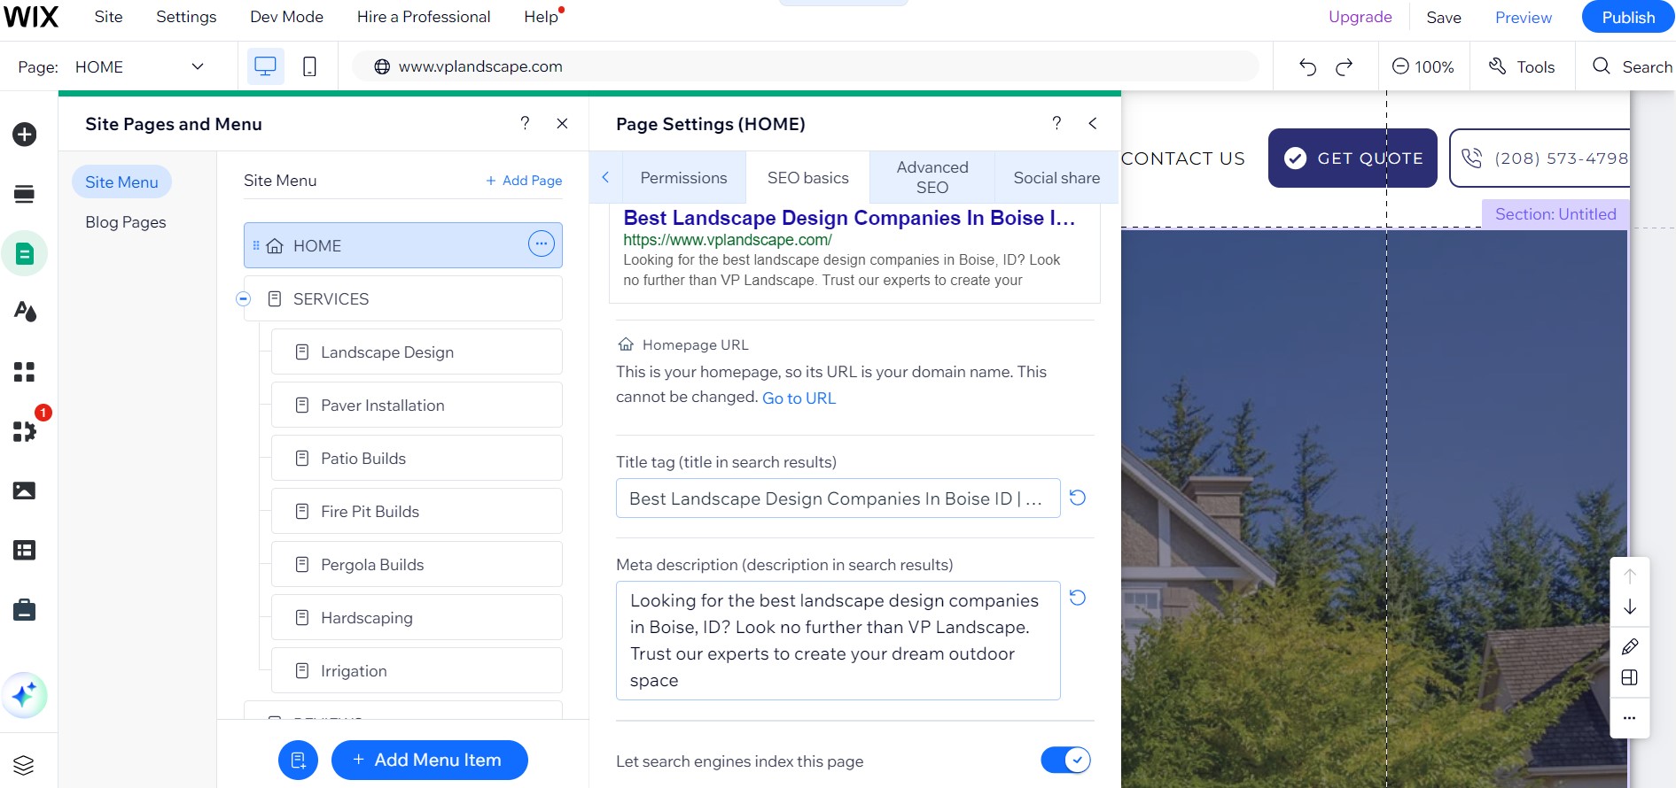This screenshot has width=1676, height=788.
Task: Click the round page icon beside Add Menu Item
Action: pyautogui.click(x=298, y=761)
